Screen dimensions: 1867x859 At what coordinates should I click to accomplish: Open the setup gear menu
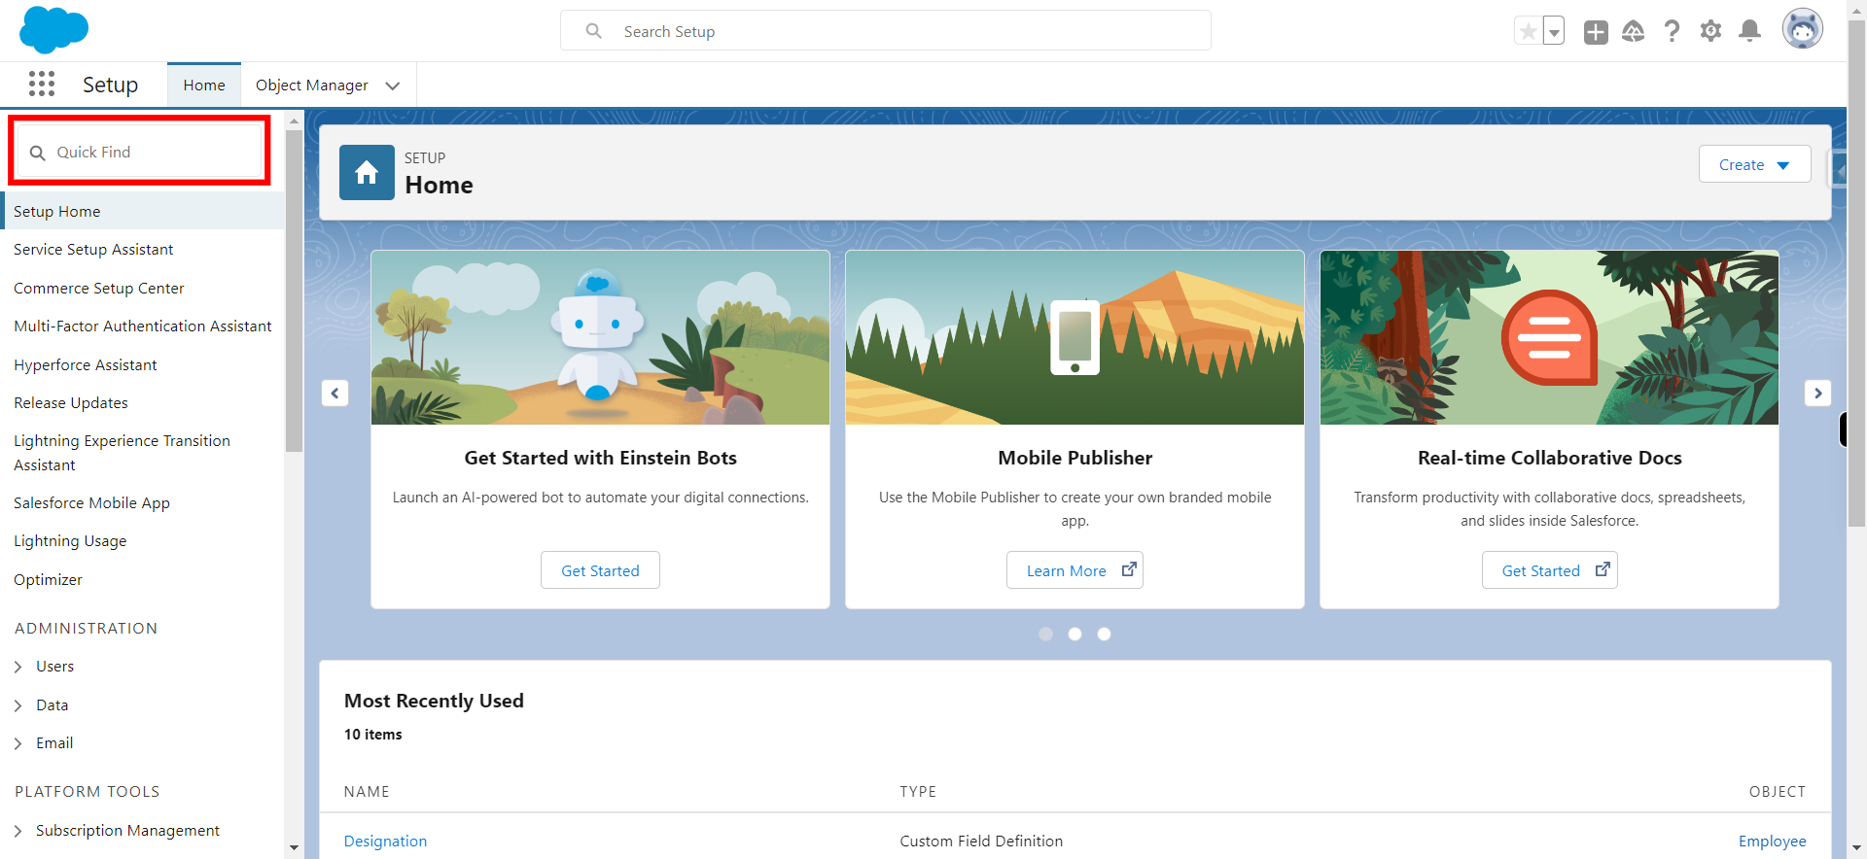pos(1710,31)
